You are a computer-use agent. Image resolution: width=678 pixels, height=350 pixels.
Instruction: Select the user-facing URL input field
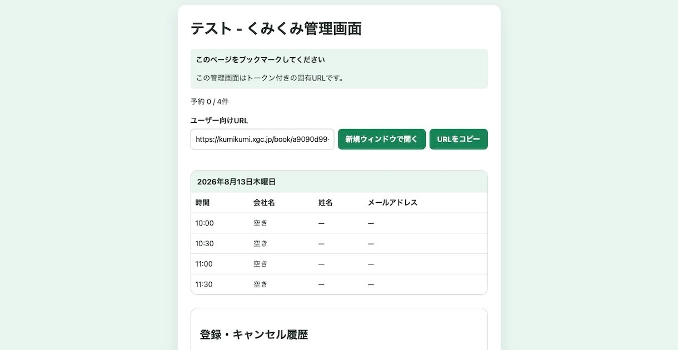click(x=262, y=139)
